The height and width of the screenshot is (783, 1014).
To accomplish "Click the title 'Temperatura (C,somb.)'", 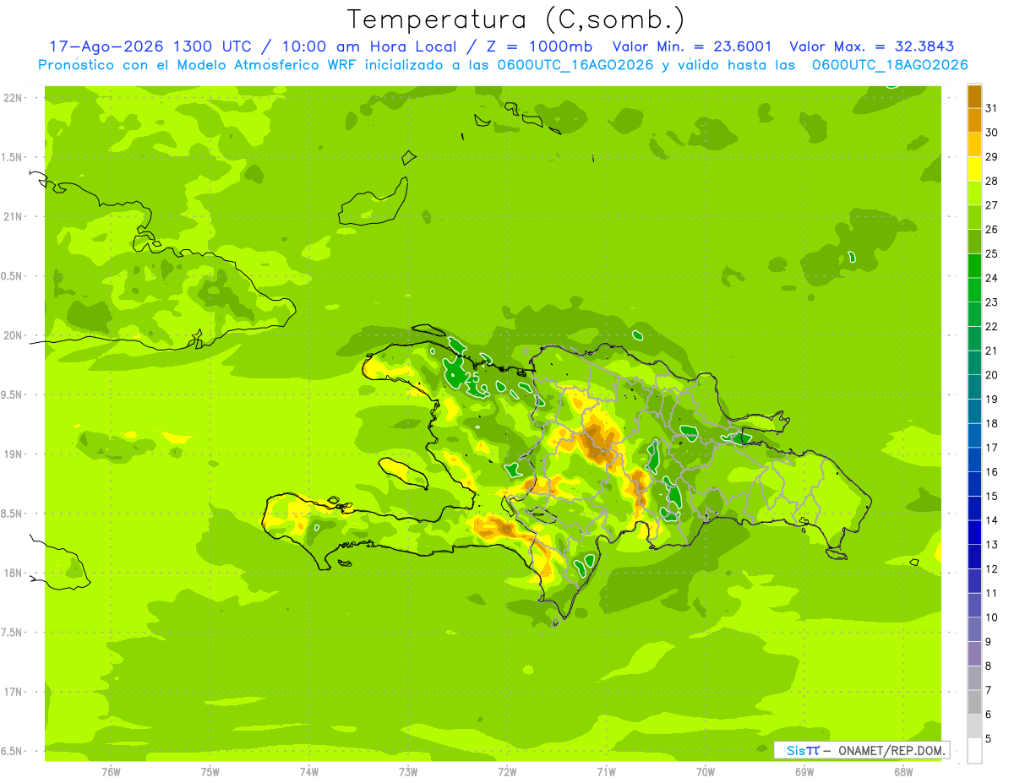I will 515,19.
